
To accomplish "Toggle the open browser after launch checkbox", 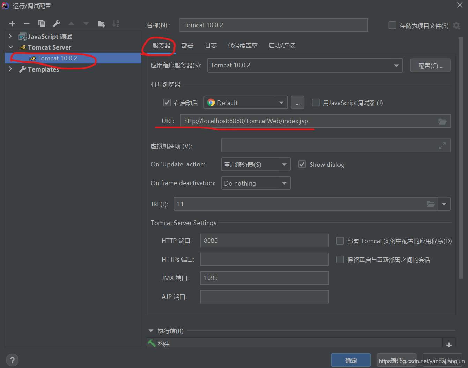I will (167, 103).
